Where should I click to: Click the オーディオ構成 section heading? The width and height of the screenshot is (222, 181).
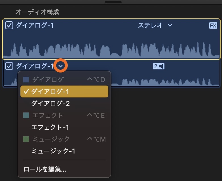click(37, 12)
